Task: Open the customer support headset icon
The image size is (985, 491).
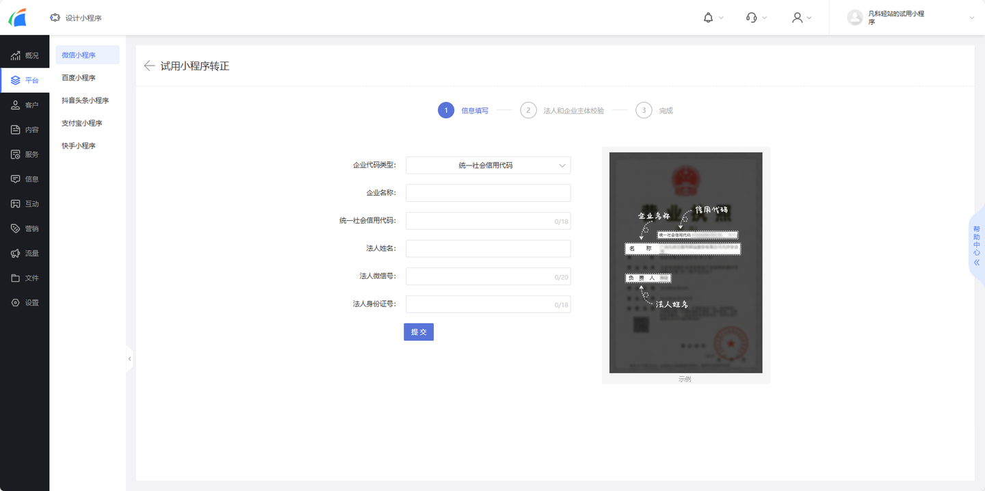Action: [x=751, y=17]
